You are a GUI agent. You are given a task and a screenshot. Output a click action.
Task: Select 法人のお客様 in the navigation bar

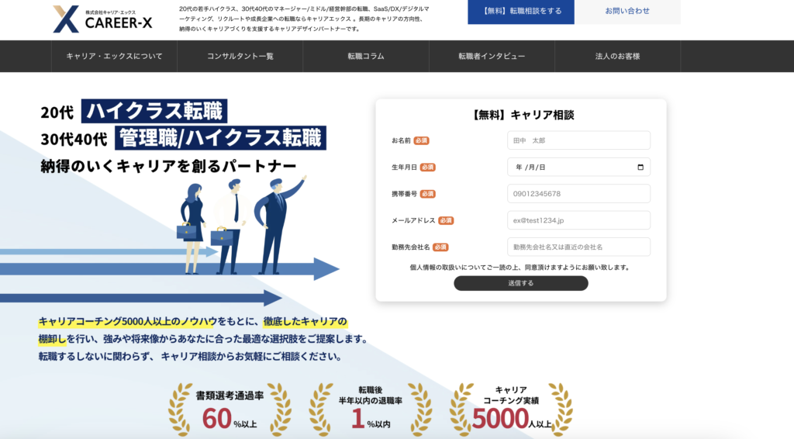point(617,57)
